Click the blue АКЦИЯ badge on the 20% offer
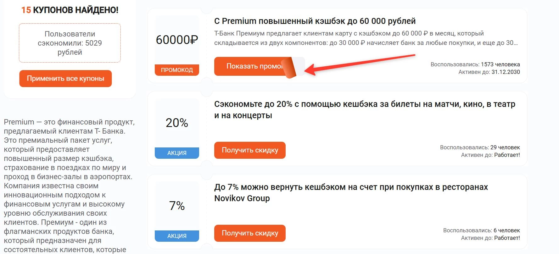This screenshot has width=559, height=254. tap(177, 153)
